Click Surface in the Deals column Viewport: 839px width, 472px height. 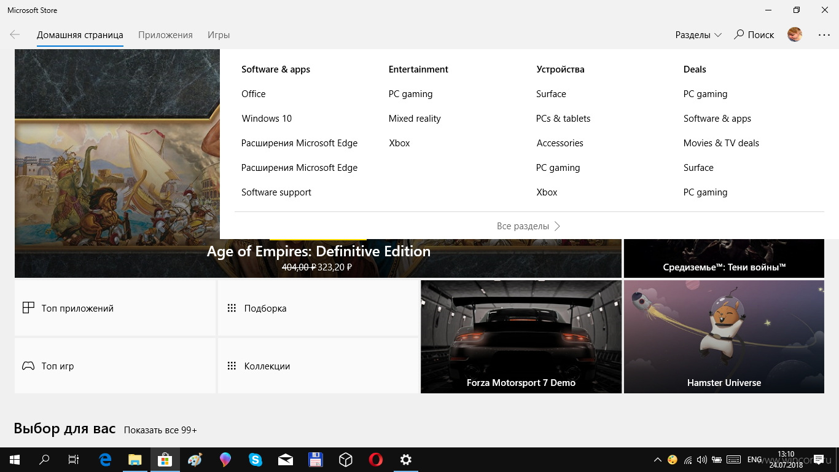698,168
